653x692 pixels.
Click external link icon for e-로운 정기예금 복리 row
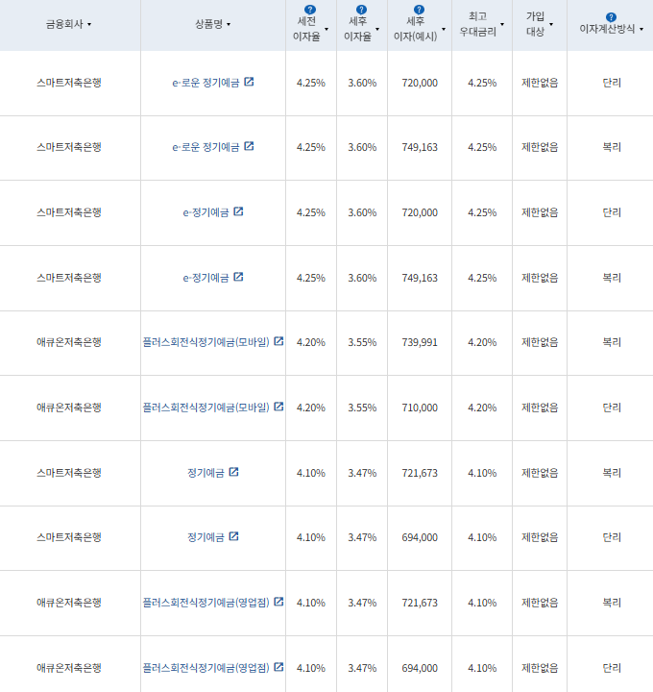coord(249,146)
